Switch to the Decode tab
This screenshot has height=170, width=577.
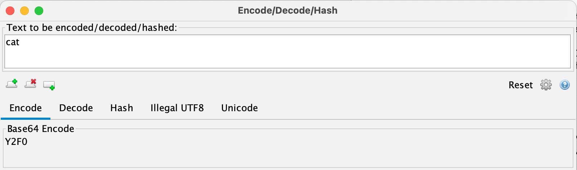tap(76, 108)
